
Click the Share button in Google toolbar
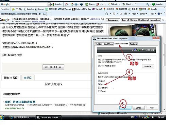point(90,4)
